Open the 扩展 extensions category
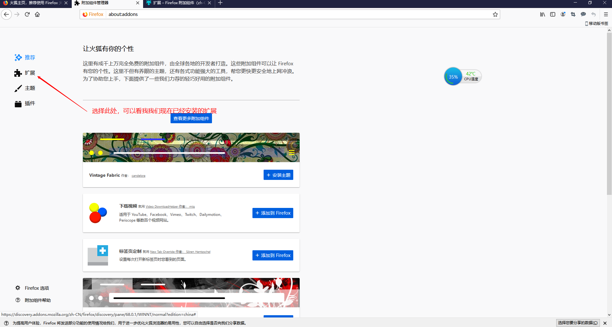 pos(25,73)
